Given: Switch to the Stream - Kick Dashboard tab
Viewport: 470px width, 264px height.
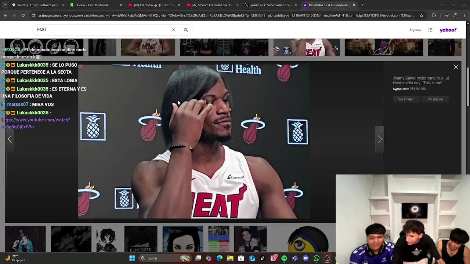Looking at the screenshot, I should (x=95, y=5).
